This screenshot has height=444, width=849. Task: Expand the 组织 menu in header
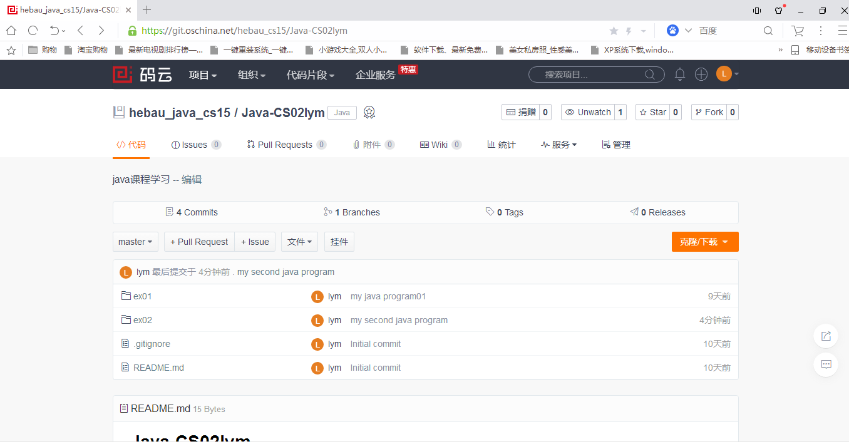click(x=252, y=75)
